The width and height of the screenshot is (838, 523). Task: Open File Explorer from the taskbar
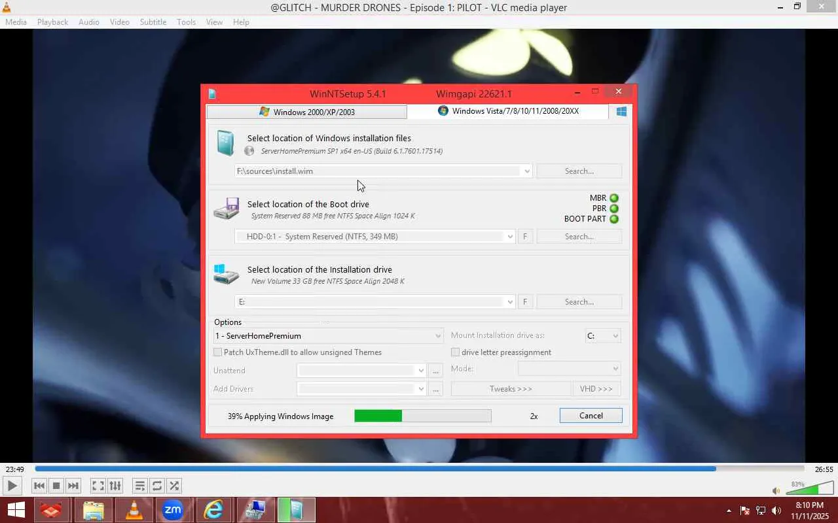click(94, 510)
